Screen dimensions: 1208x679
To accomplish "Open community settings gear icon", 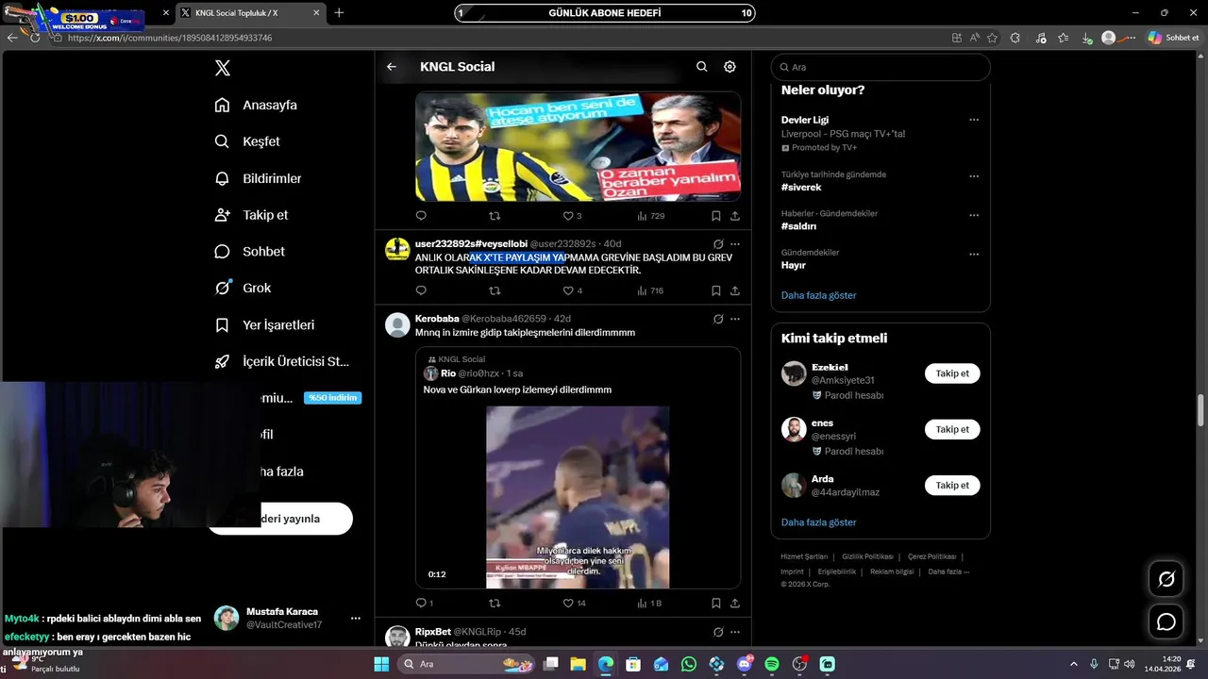I will point(730,67).
